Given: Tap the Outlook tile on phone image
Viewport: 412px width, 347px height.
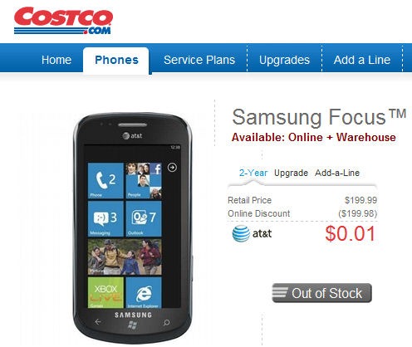Looking at the screenshot, I should [144, 219].
